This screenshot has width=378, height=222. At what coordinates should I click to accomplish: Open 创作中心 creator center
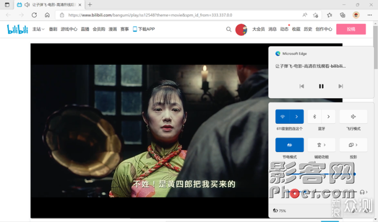point(324,29)
